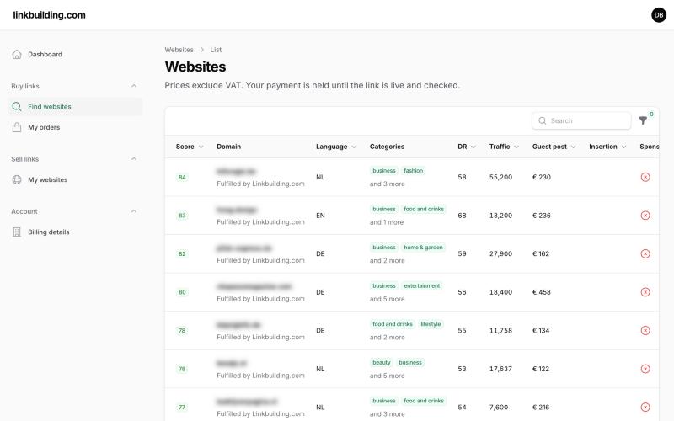Click the List breadcrumb
Image resolution: width=674 pixels, height=421 pixels.
coord(216,50)
